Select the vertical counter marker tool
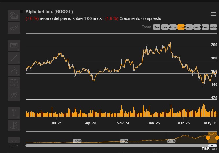Screen dimensions: 219x153 coord(14,113)
